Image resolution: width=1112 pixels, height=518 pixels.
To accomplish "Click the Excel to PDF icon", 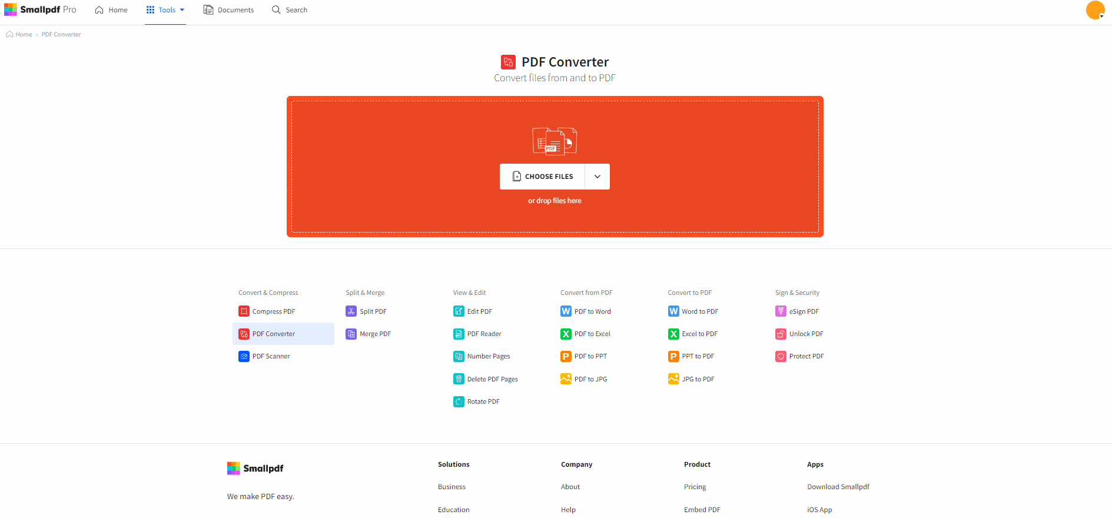I will click(673, 334).
